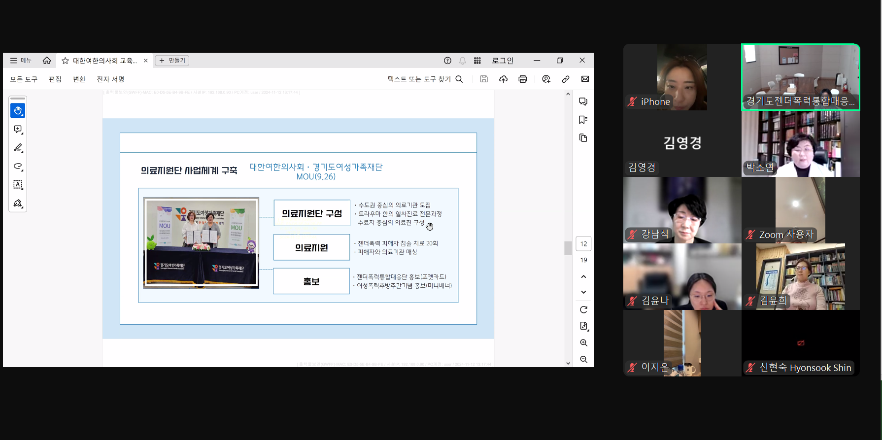Click the 텍스트 또는 도구 찾기 search field
This screenshot has width=882, height=440.
pos(425,79)
